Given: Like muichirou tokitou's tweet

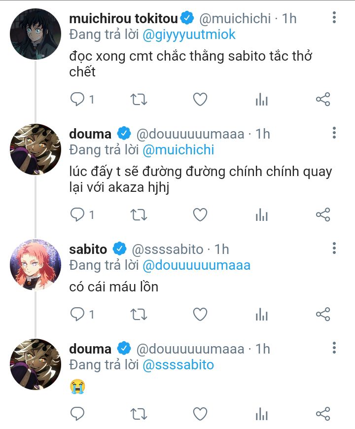Looking at the screenshot, I should pyautogui.click(x=200, y=100).
